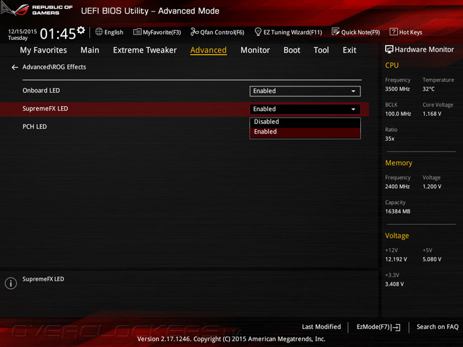Open the Tool tab

(x=322, y=50)
